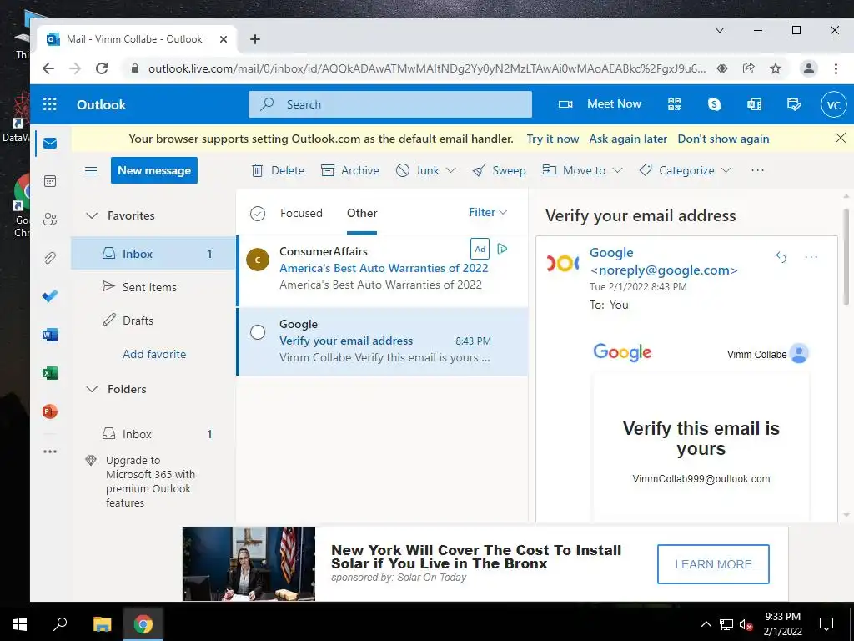Open the VC account avatar
854x641 pixels.
click(833, 104)
